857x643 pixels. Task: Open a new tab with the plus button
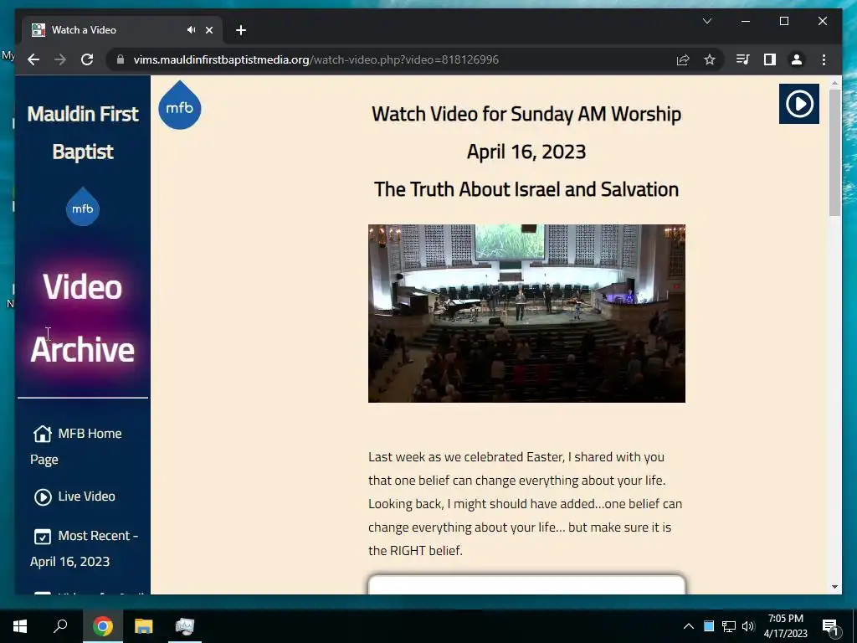pos(241,30)
